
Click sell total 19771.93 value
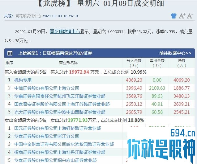[x=78, y=120]
